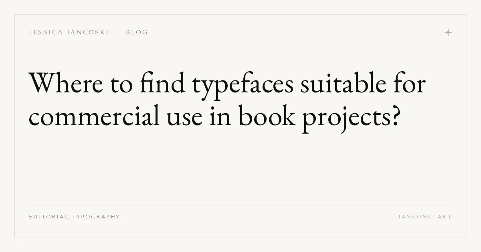The width and height of the screenshot is (481, 252).
Task: Click the word "projects?" in headline
Action: 351,119
